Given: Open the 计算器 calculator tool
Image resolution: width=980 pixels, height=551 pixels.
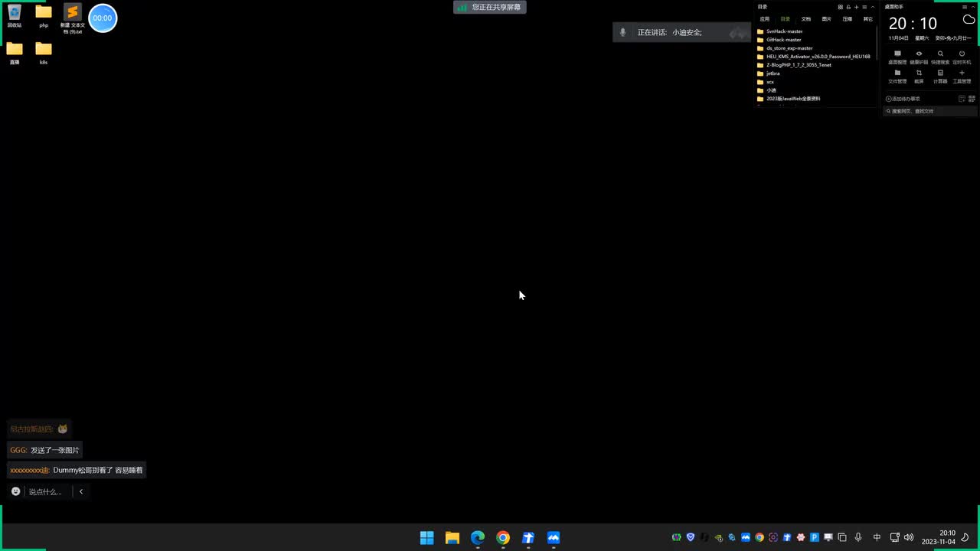Looking at the screenshot, I should pos(940,77).
